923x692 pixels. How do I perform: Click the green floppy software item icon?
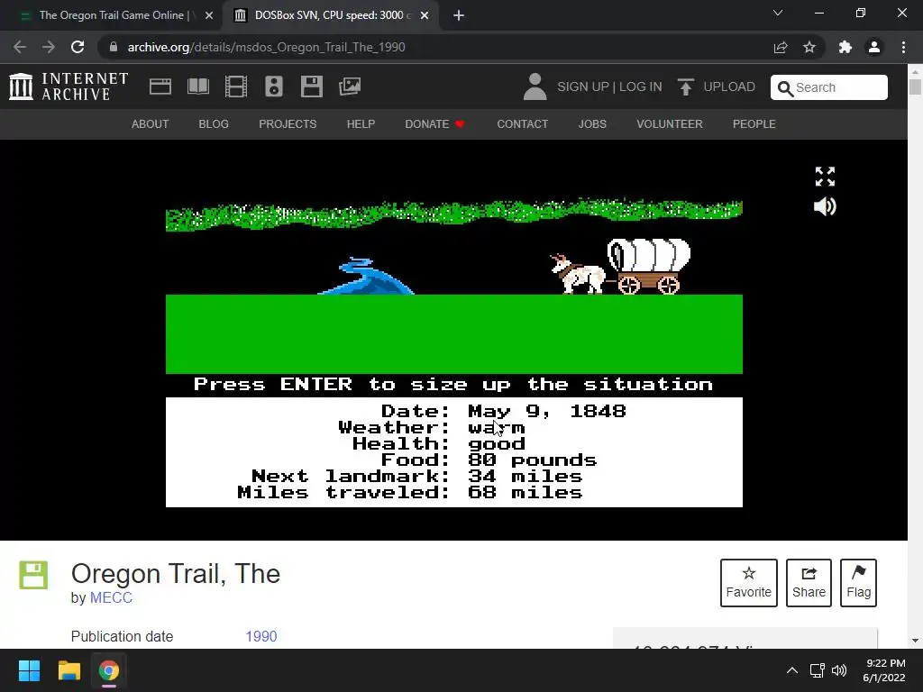(x=33, y=575)
